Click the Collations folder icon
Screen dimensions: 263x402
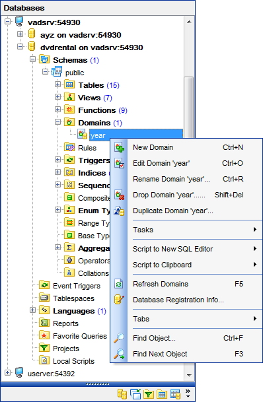point(69,273)
